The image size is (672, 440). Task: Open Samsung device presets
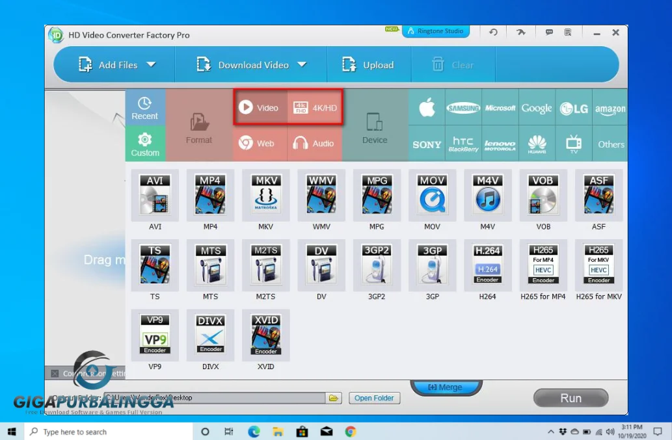coord(463,107)
